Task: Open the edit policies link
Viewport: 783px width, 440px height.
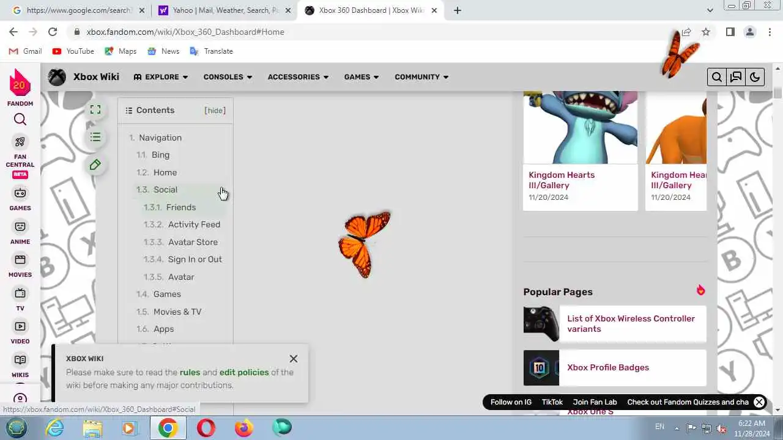Action: [244, 372]
